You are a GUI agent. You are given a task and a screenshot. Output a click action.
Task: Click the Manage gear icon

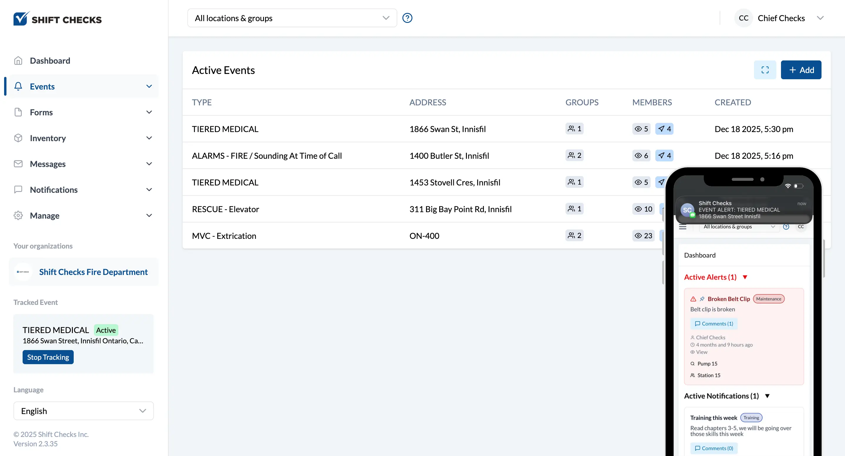[x=18, y=215]
